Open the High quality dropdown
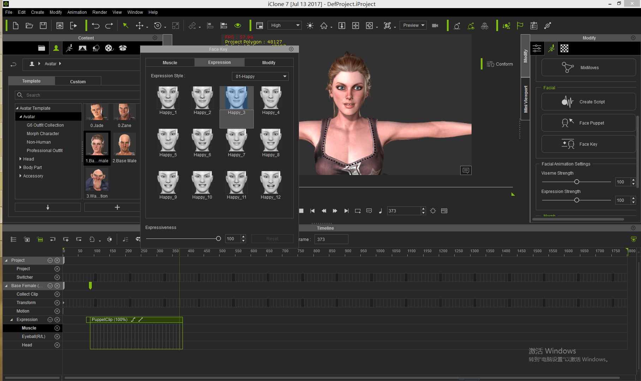Viewport: 641px width, 381px height. tap(285, 25)
